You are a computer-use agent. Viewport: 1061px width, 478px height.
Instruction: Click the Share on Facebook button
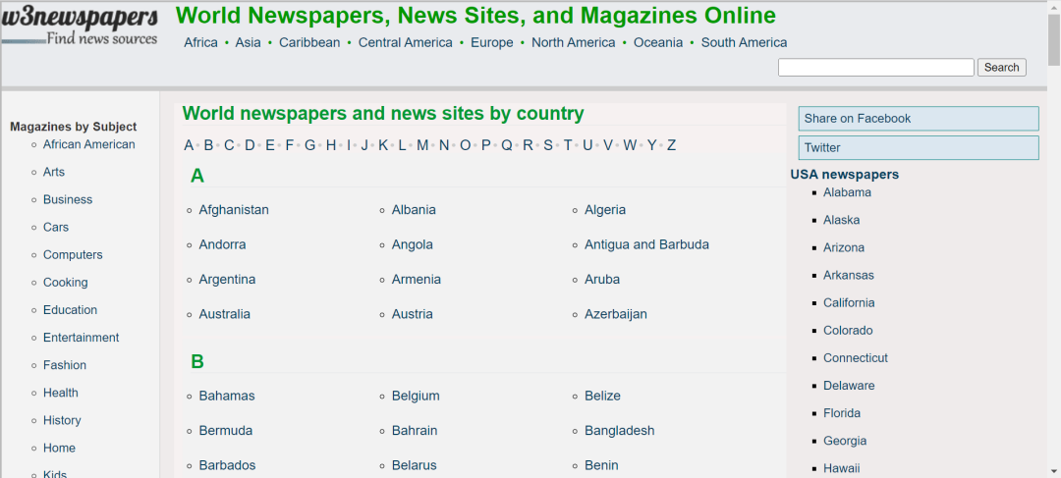tap(919, 119)
